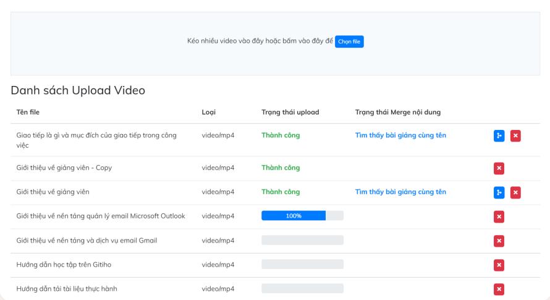Remove the email Gmail video upload

pyautogui.click(x=499, y=241)
